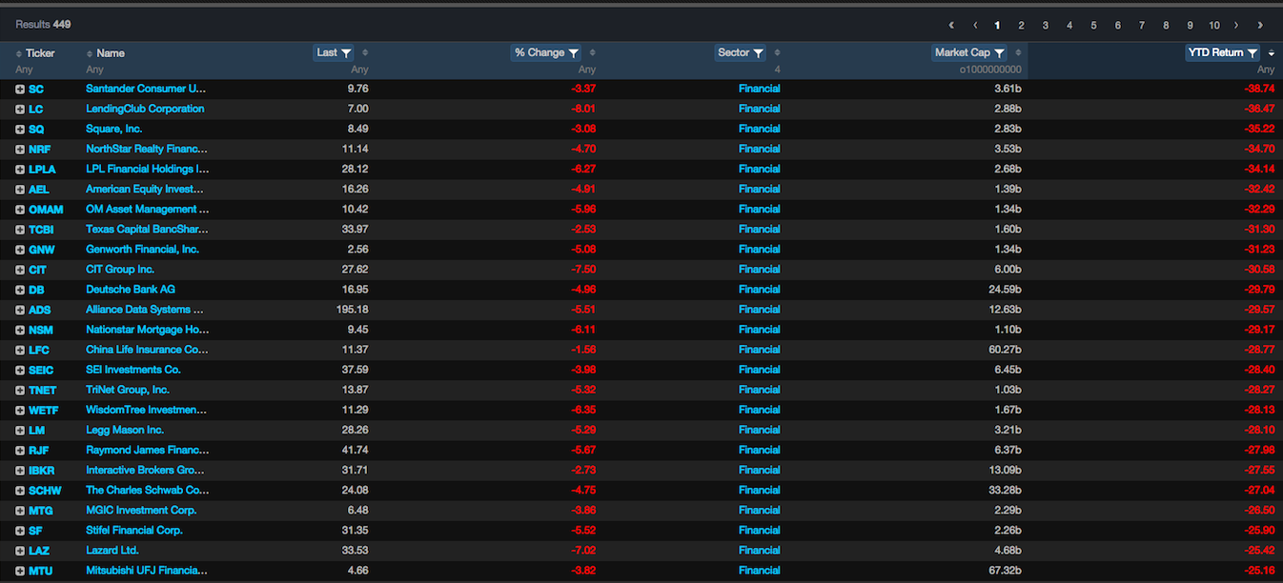Viewport: 1283px width, 583px height.
Task: Expand the NRF row details
Action: 20,150
